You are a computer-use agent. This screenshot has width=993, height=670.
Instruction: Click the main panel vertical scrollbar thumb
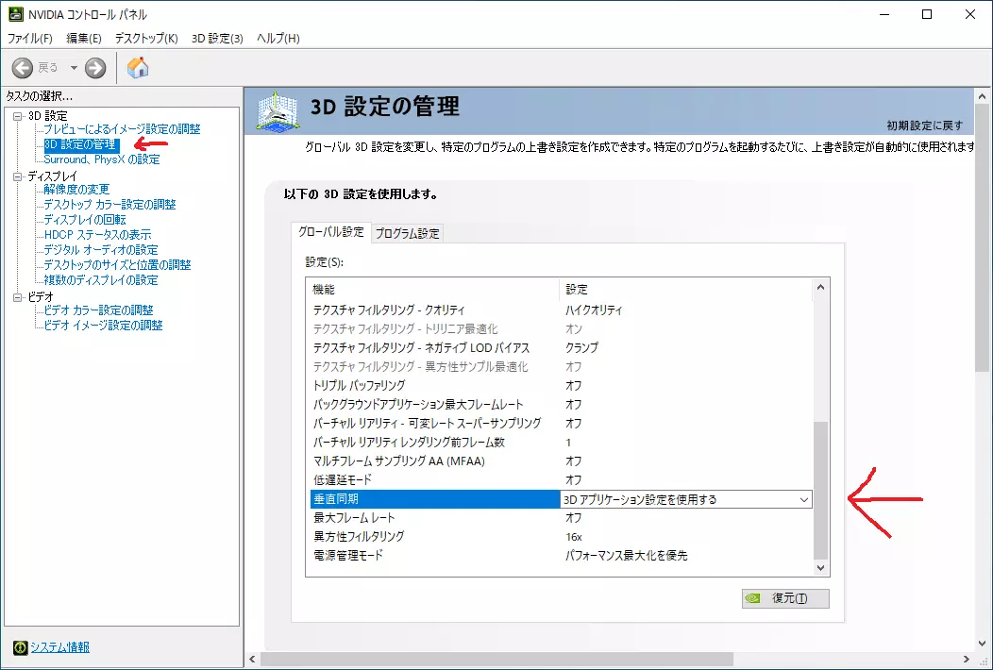tap(983, 239)
